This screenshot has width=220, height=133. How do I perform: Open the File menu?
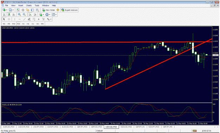[x=7, y=6]
